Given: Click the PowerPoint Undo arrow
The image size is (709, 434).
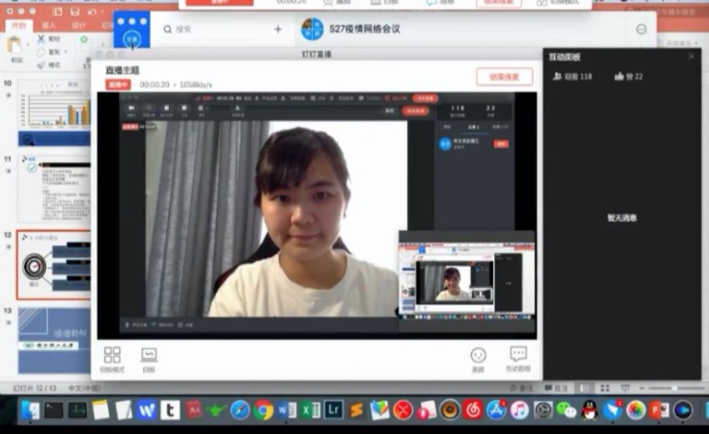Looking at the screenshot, I should click(x=92, y=11).
